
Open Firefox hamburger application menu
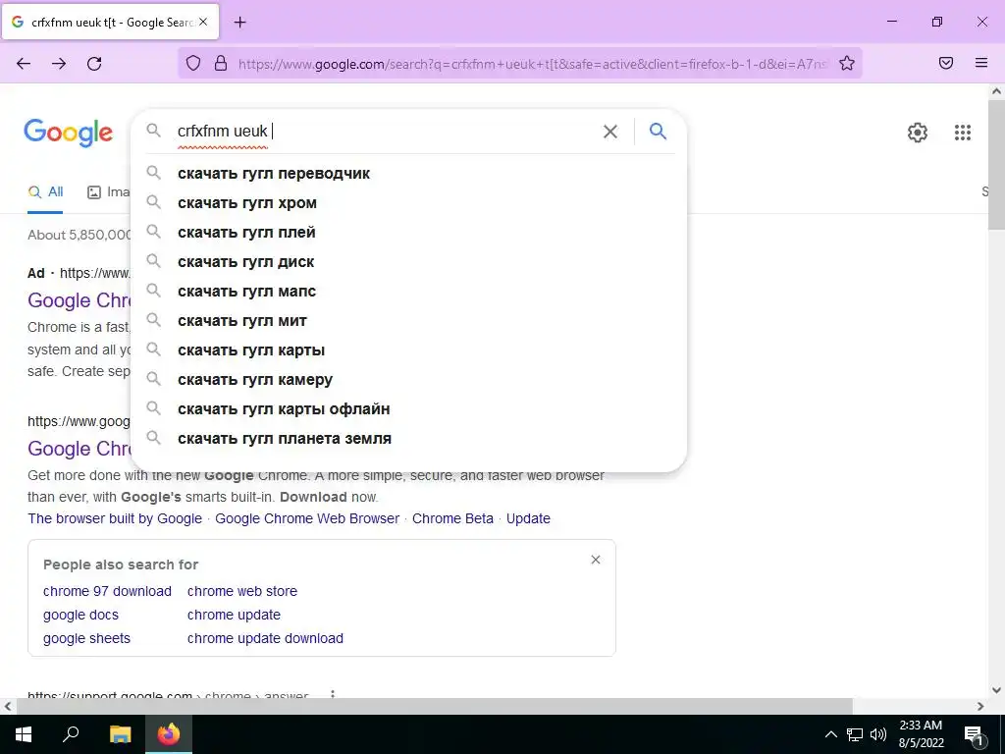tap(981, 63)
